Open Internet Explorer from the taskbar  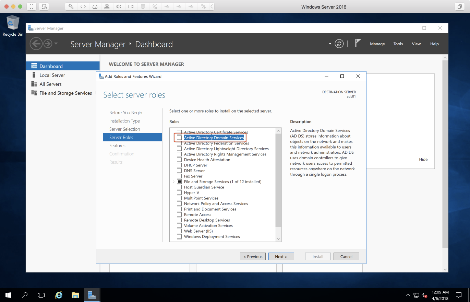(x=59, y=295)
